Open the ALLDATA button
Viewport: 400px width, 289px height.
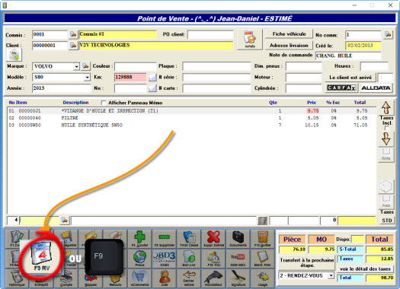(376, 88)
